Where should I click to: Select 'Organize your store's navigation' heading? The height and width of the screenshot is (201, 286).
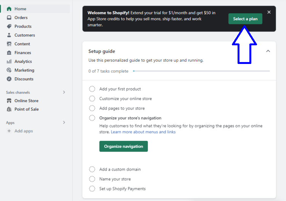coord(130,118)
